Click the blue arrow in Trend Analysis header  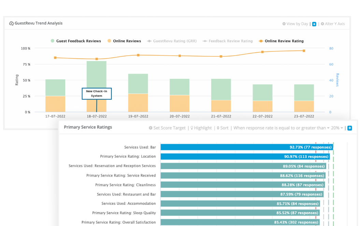[x=314, y=24]
